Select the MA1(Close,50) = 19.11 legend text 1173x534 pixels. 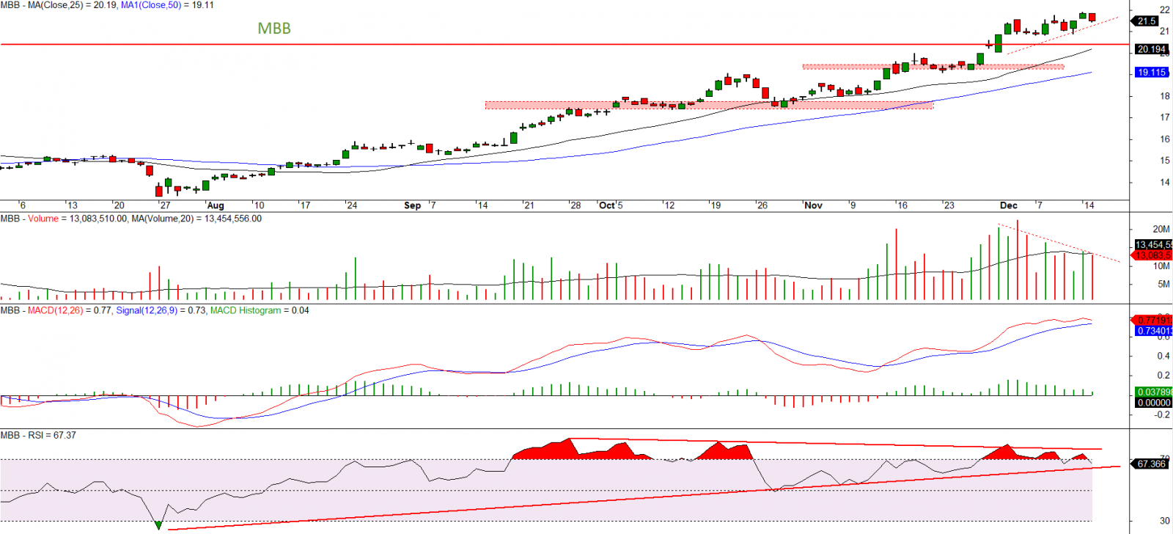click(167, 5)
